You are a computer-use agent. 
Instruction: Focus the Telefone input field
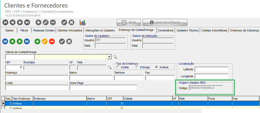pyautogui.click(x=129, y=78)
